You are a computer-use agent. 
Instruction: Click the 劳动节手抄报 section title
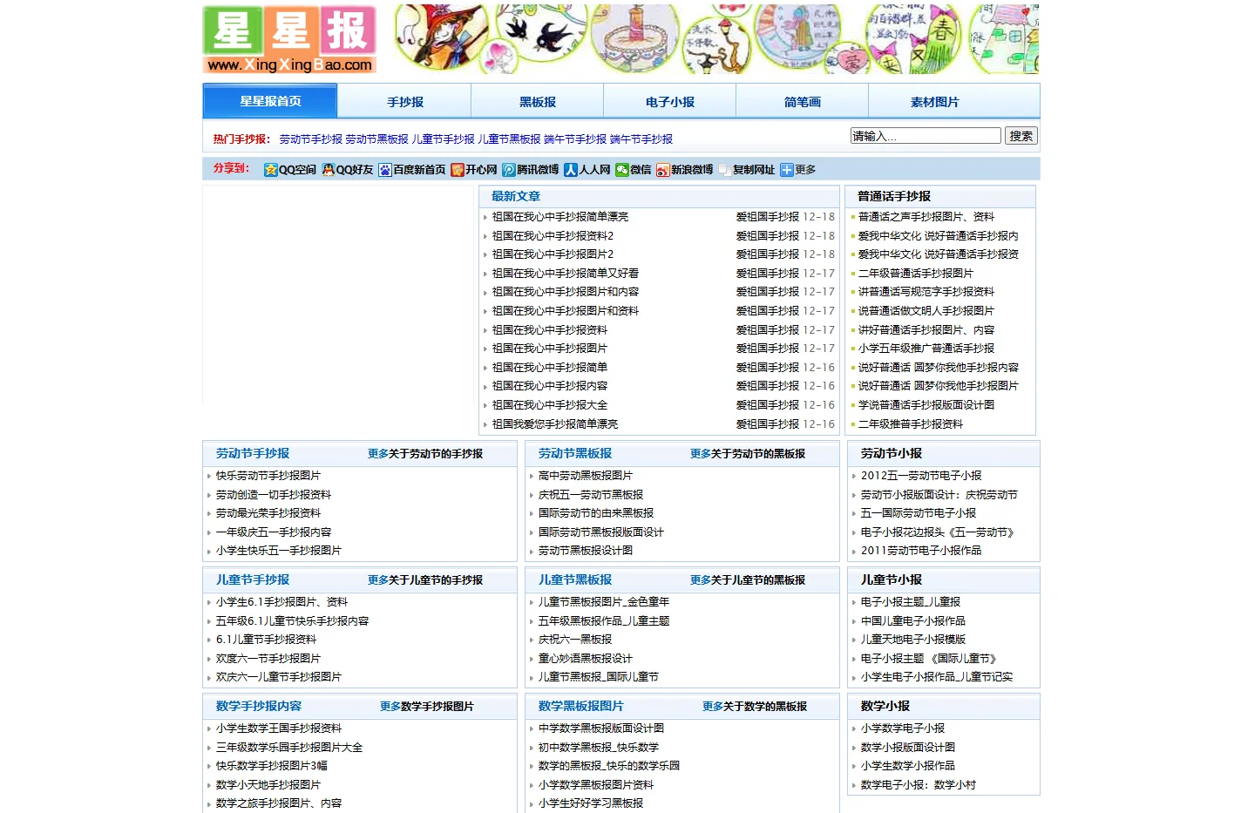pos(253,454)
